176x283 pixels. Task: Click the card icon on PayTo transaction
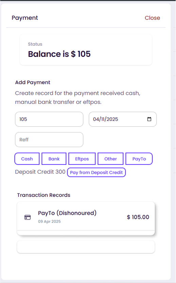tap(28, 217)
